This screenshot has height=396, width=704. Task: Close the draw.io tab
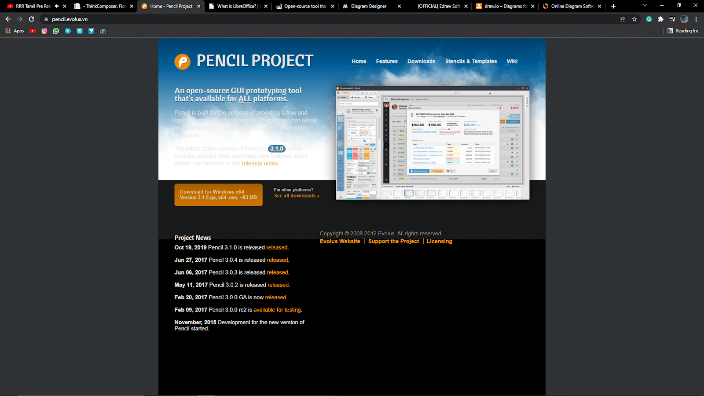tap(533, 6)
